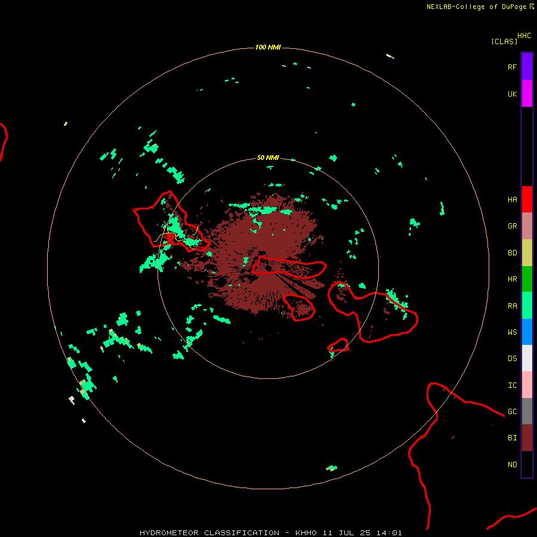Viewport: 537px width, 537px height.
Task: Click the HR legend label
Action: tap(512, 279)
